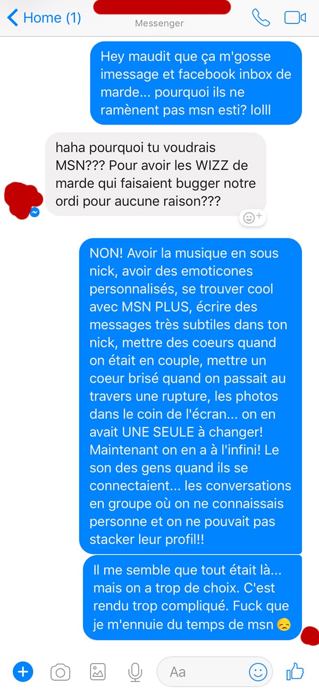
Task: Select the message starting with 'NON! Avoir la musique'
Action: [x=190, y=396]
